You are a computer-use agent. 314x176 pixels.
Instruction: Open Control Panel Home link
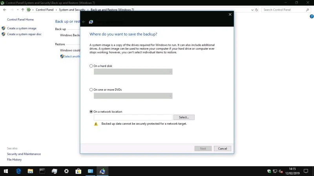click(20, 20)
